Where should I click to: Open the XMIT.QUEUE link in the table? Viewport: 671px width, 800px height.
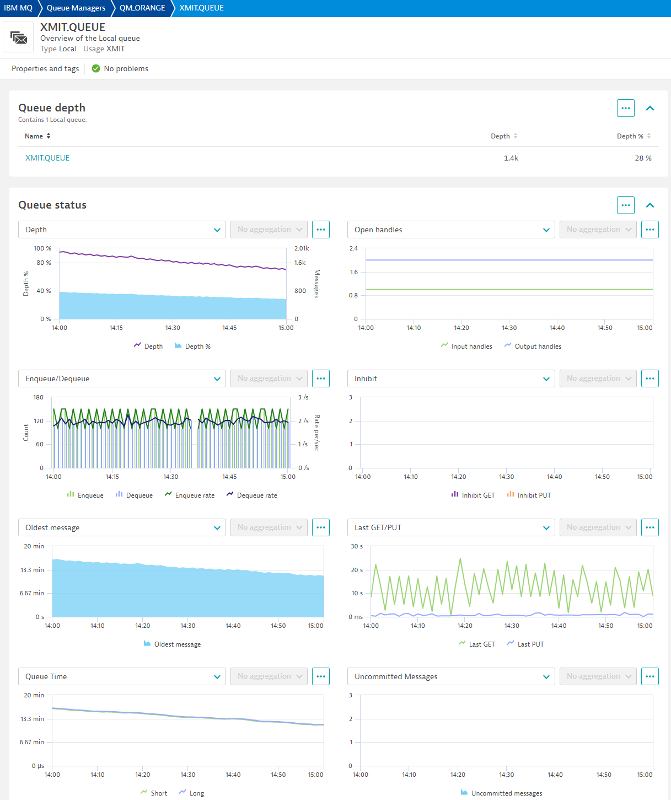coord(47,158)
